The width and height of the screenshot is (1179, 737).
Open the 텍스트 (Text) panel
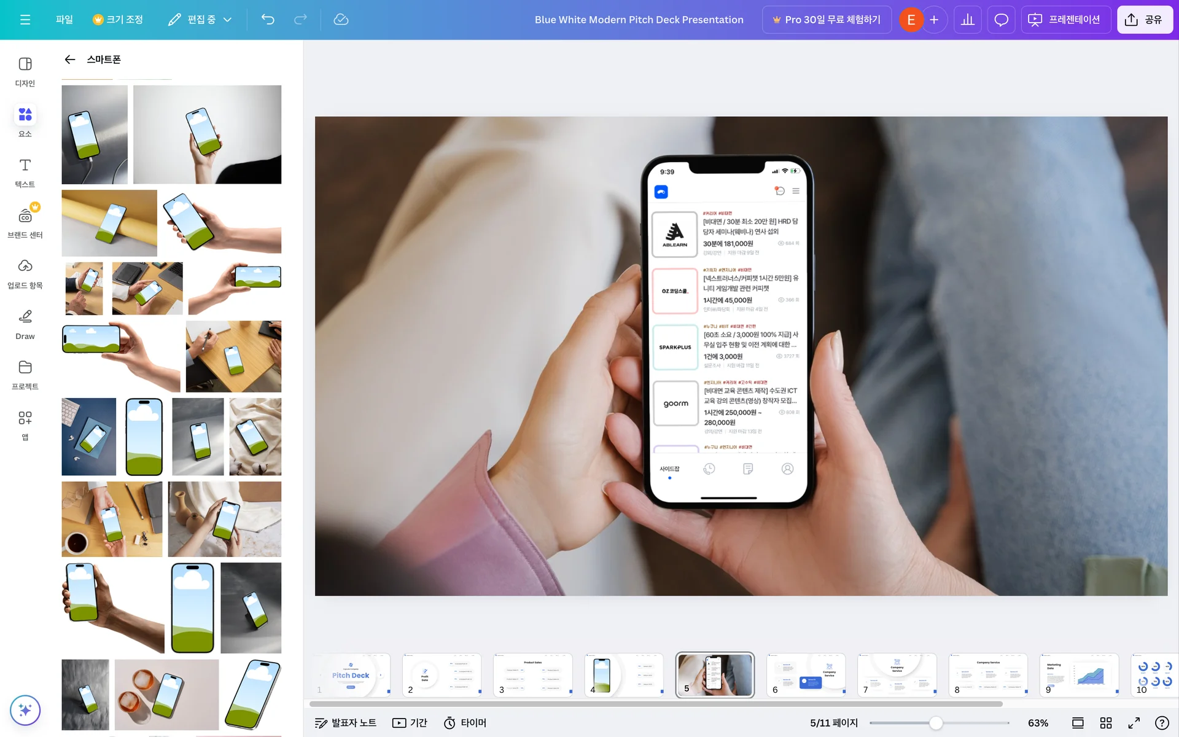tap(25, 172)
